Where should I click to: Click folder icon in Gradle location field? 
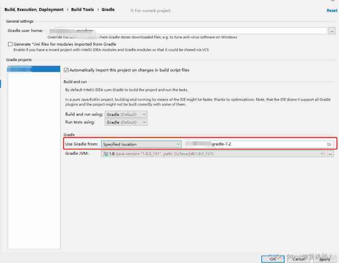click(x=329, y=144)
